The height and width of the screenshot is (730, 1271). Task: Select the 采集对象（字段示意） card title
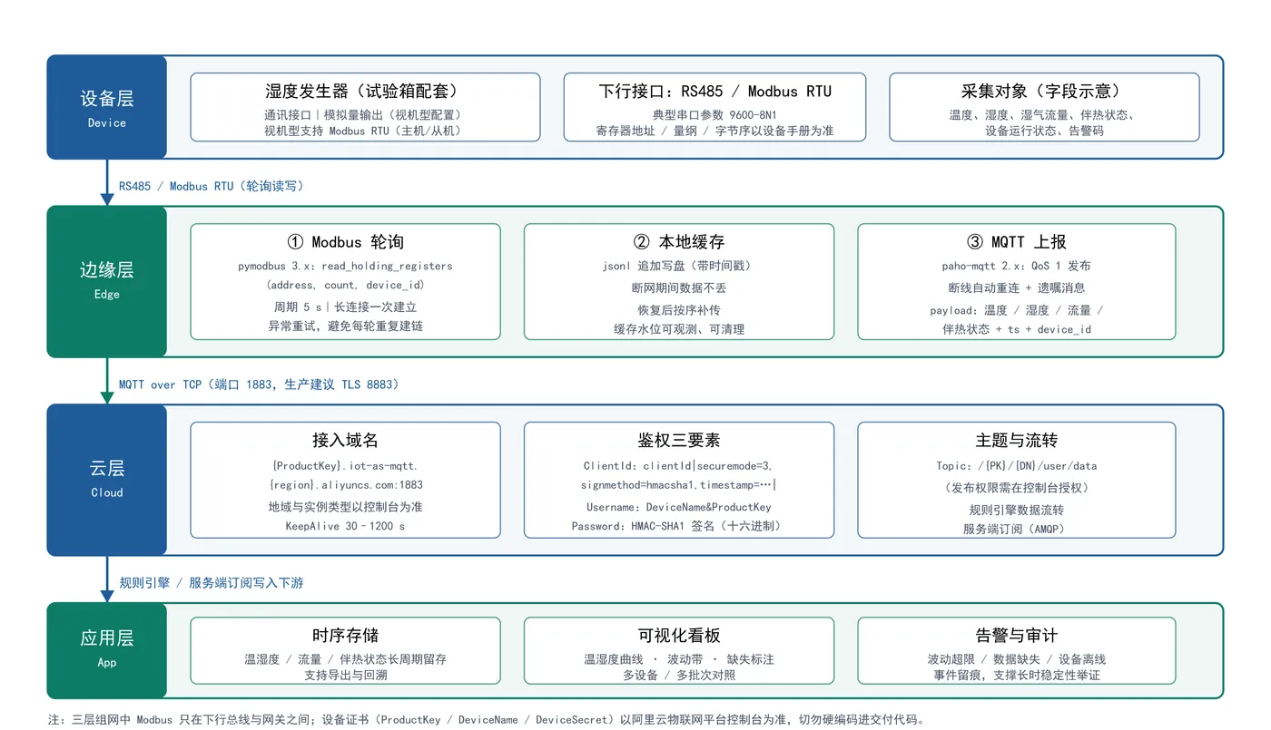coord(1044,92)
